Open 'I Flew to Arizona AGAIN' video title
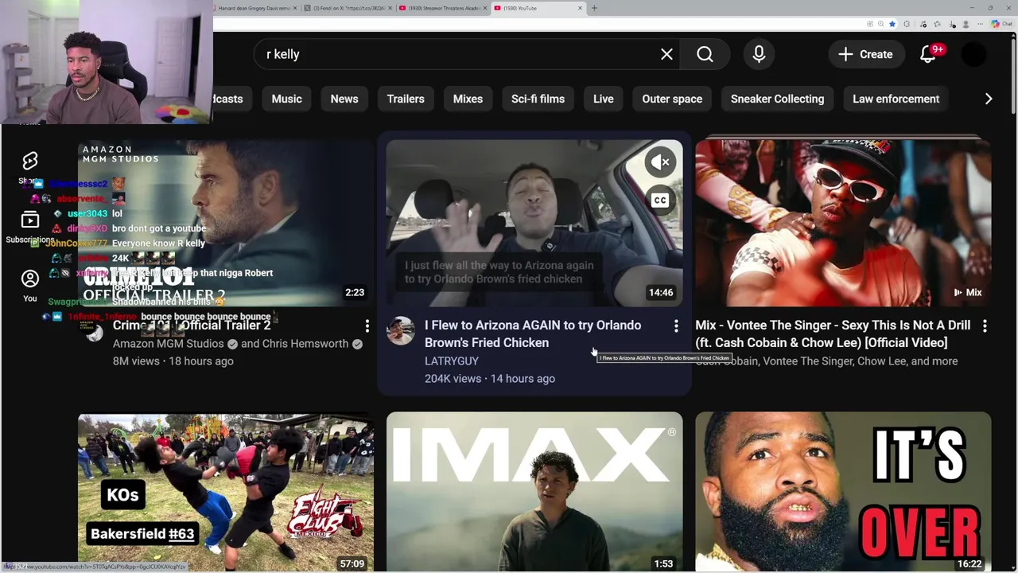This screenshot has width=1018, height=573. pos(533,333)
